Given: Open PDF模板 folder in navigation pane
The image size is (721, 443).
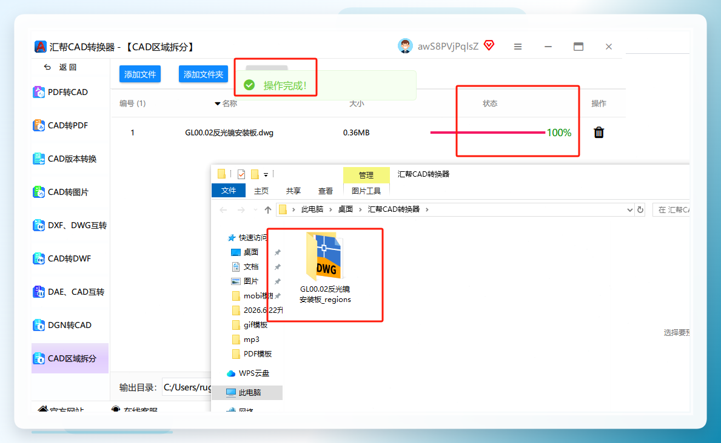Looking at the screenshot, I should [x=252, y=354].
